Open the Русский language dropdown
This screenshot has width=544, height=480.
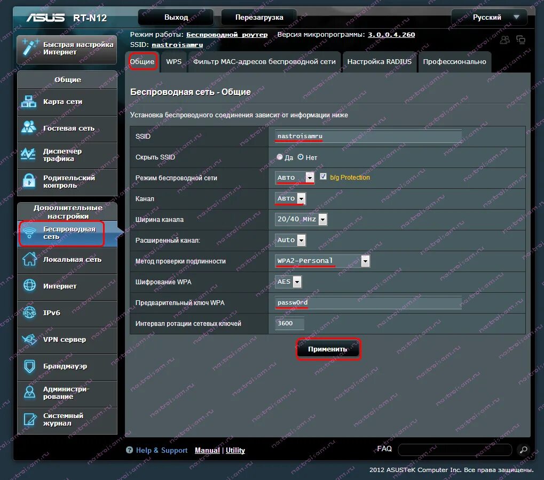(x=489, y=17)
